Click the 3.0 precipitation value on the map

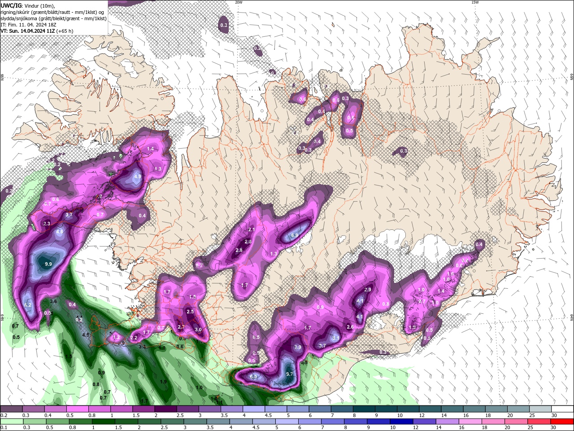199,330
